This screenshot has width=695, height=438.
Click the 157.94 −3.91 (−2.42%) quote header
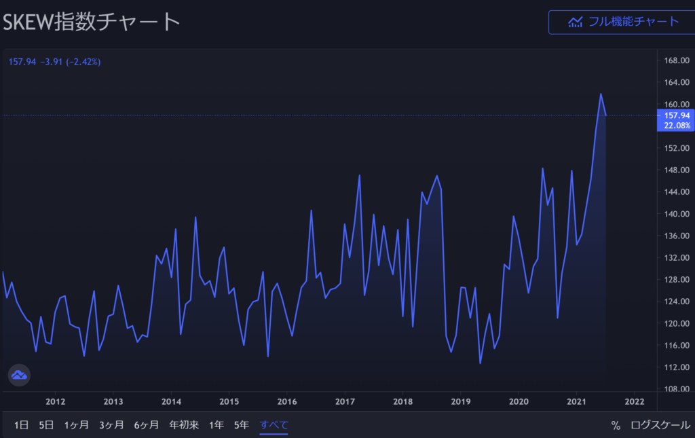tap(54, 62)
